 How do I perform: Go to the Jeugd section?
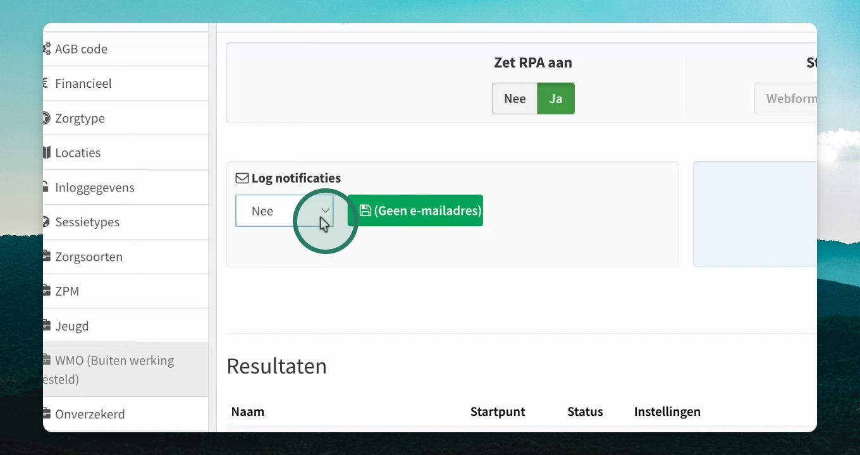125,326
